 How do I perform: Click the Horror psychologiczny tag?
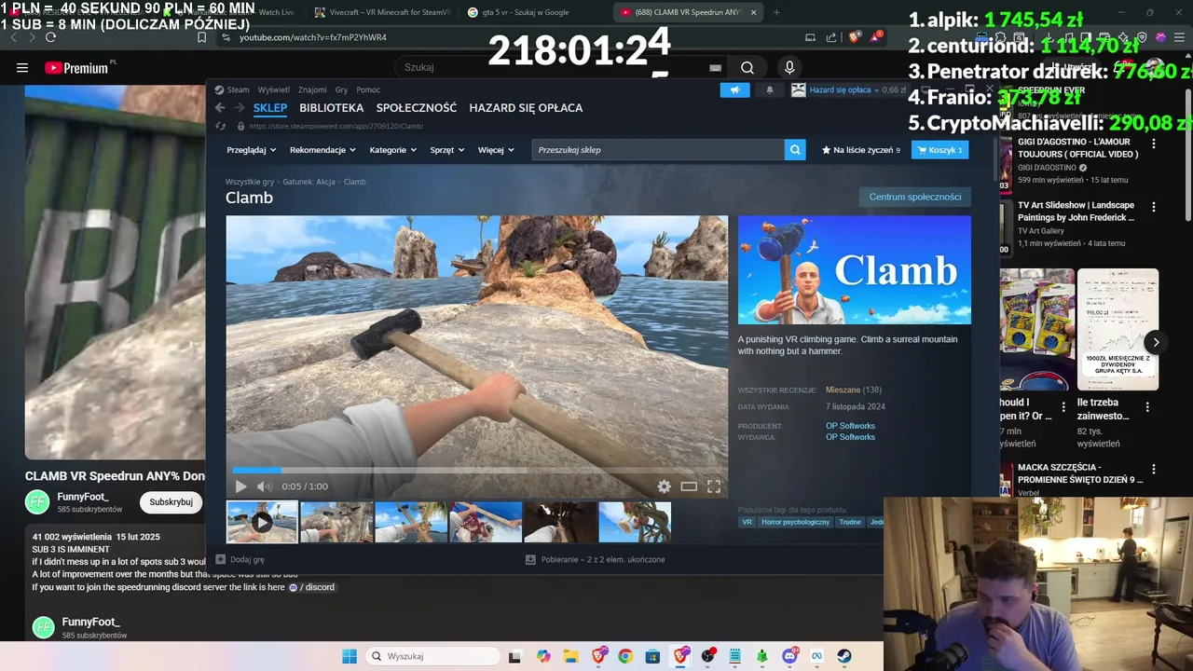795,522
